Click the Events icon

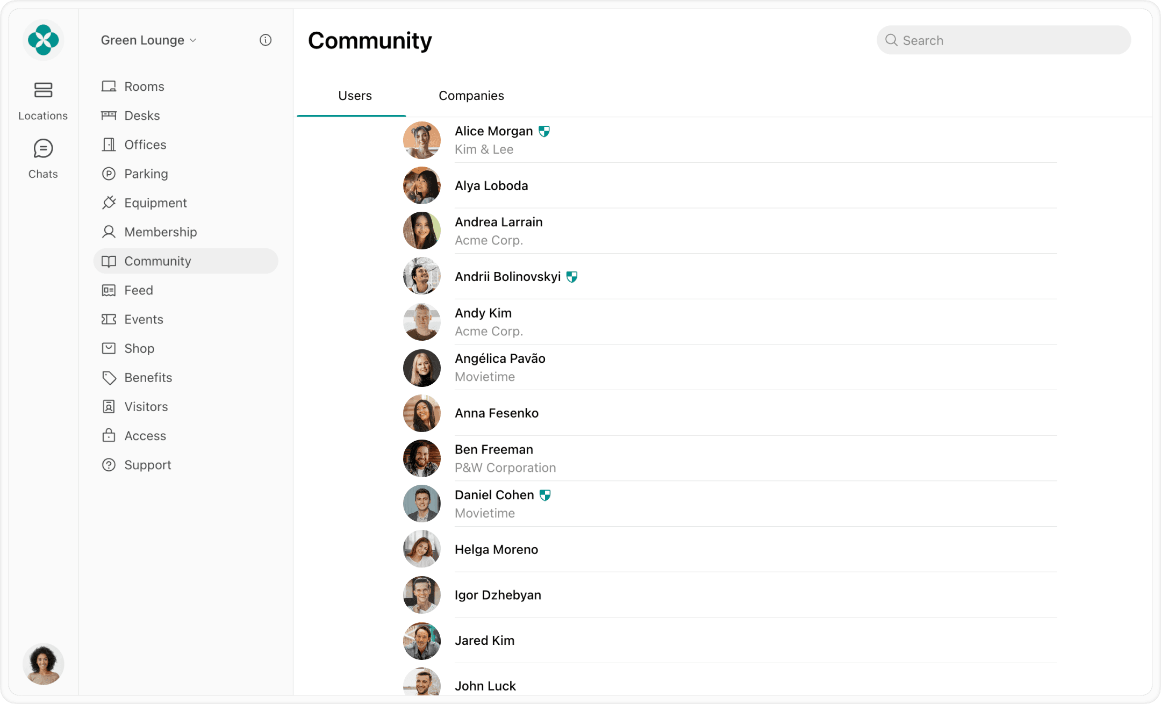(x=109, y=319)
